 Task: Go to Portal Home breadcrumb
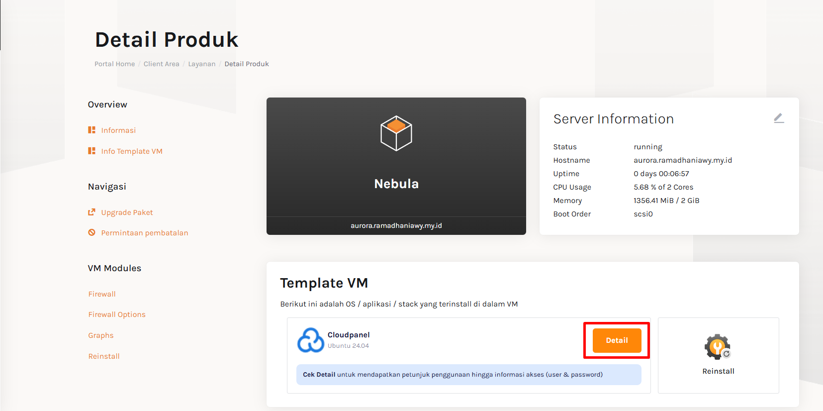(x=115, y=64)
